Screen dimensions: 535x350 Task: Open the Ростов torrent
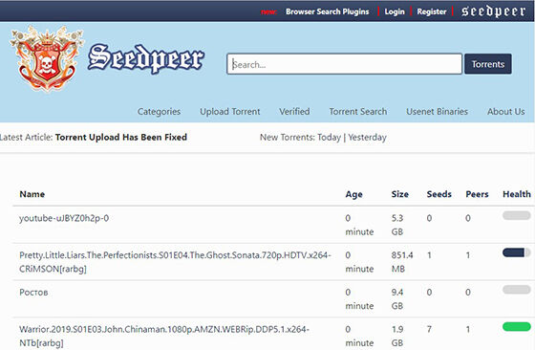coord(33,293)
